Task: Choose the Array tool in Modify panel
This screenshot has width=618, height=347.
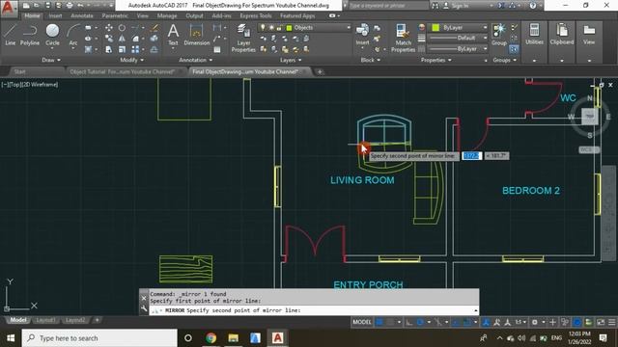Action: (135, 49)
